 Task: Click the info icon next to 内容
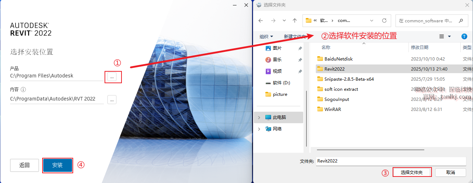[23, 89]
